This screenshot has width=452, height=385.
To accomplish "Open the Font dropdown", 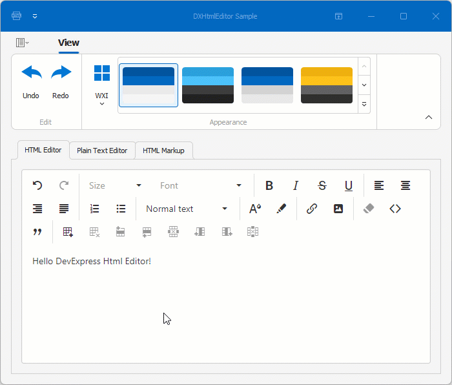I will (201, 185).
